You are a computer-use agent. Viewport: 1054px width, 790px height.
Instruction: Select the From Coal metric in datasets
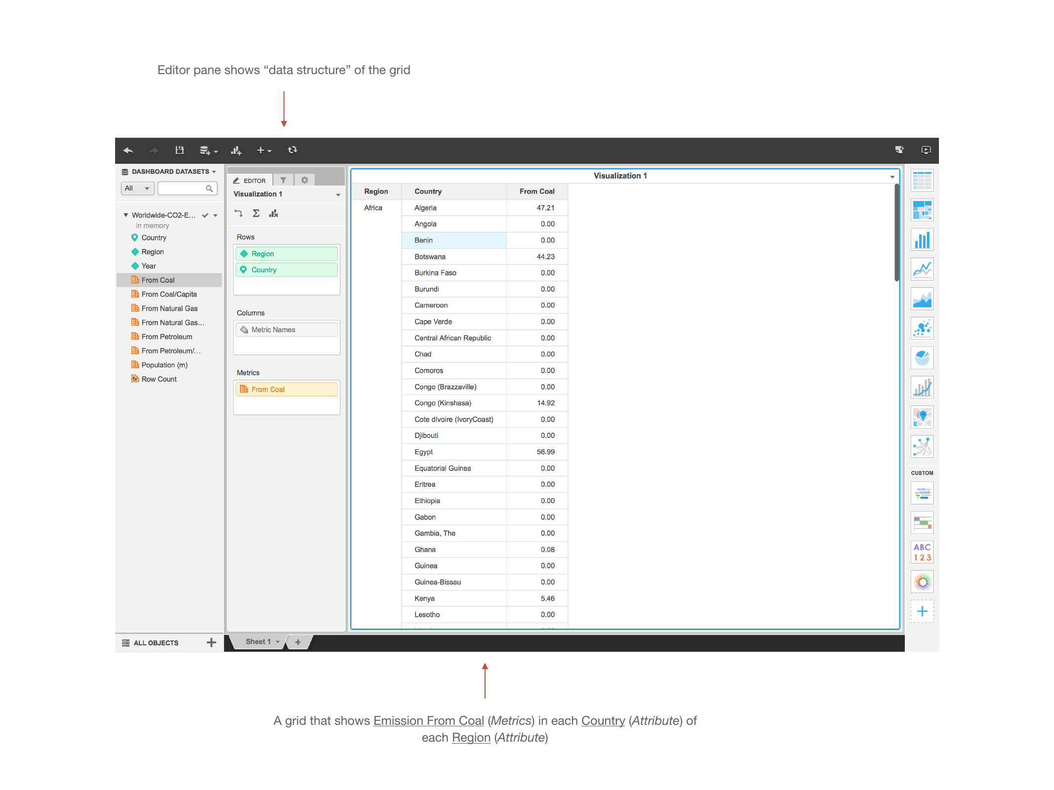[x=169, y=280]
